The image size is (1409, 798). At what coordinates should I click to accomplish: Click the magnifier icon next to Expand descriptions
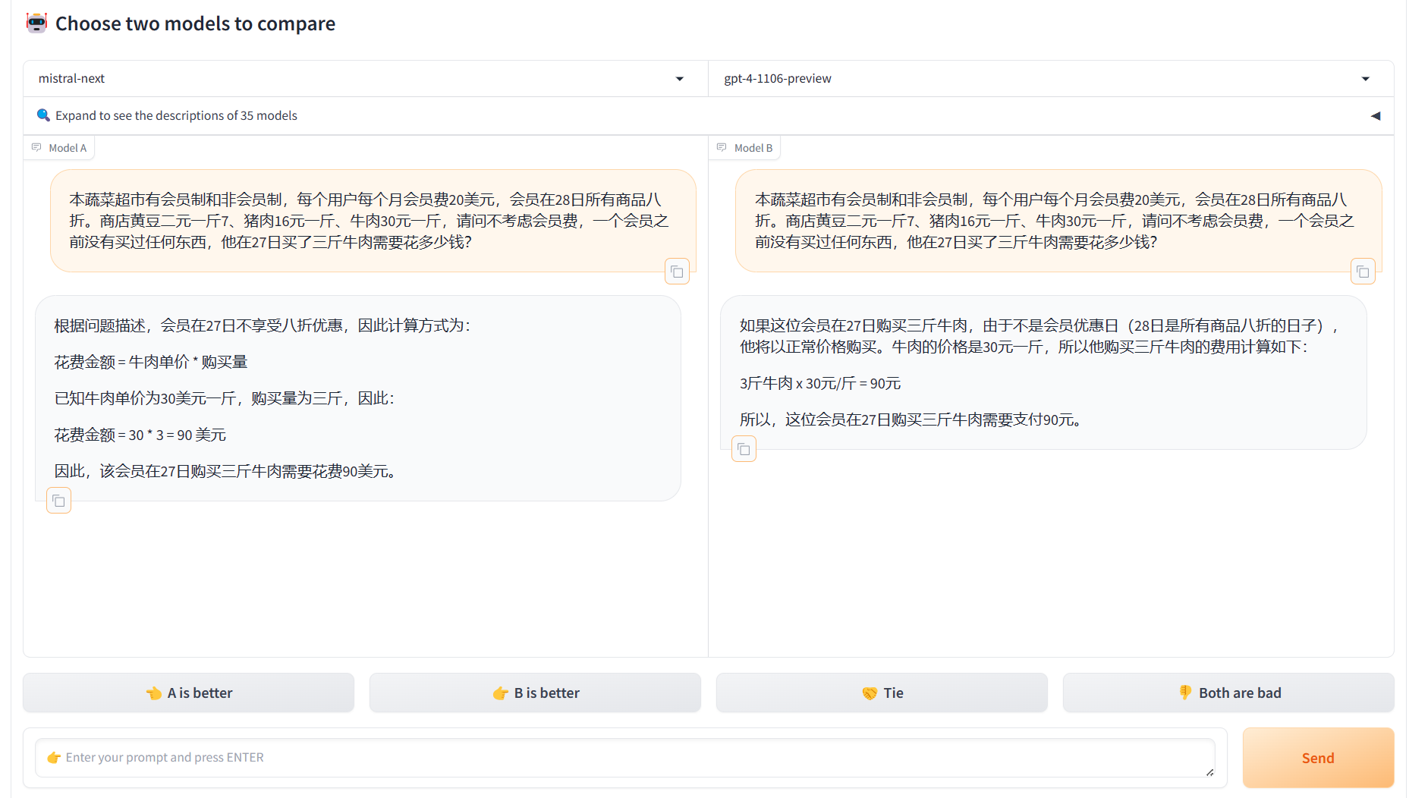point(43,115)
